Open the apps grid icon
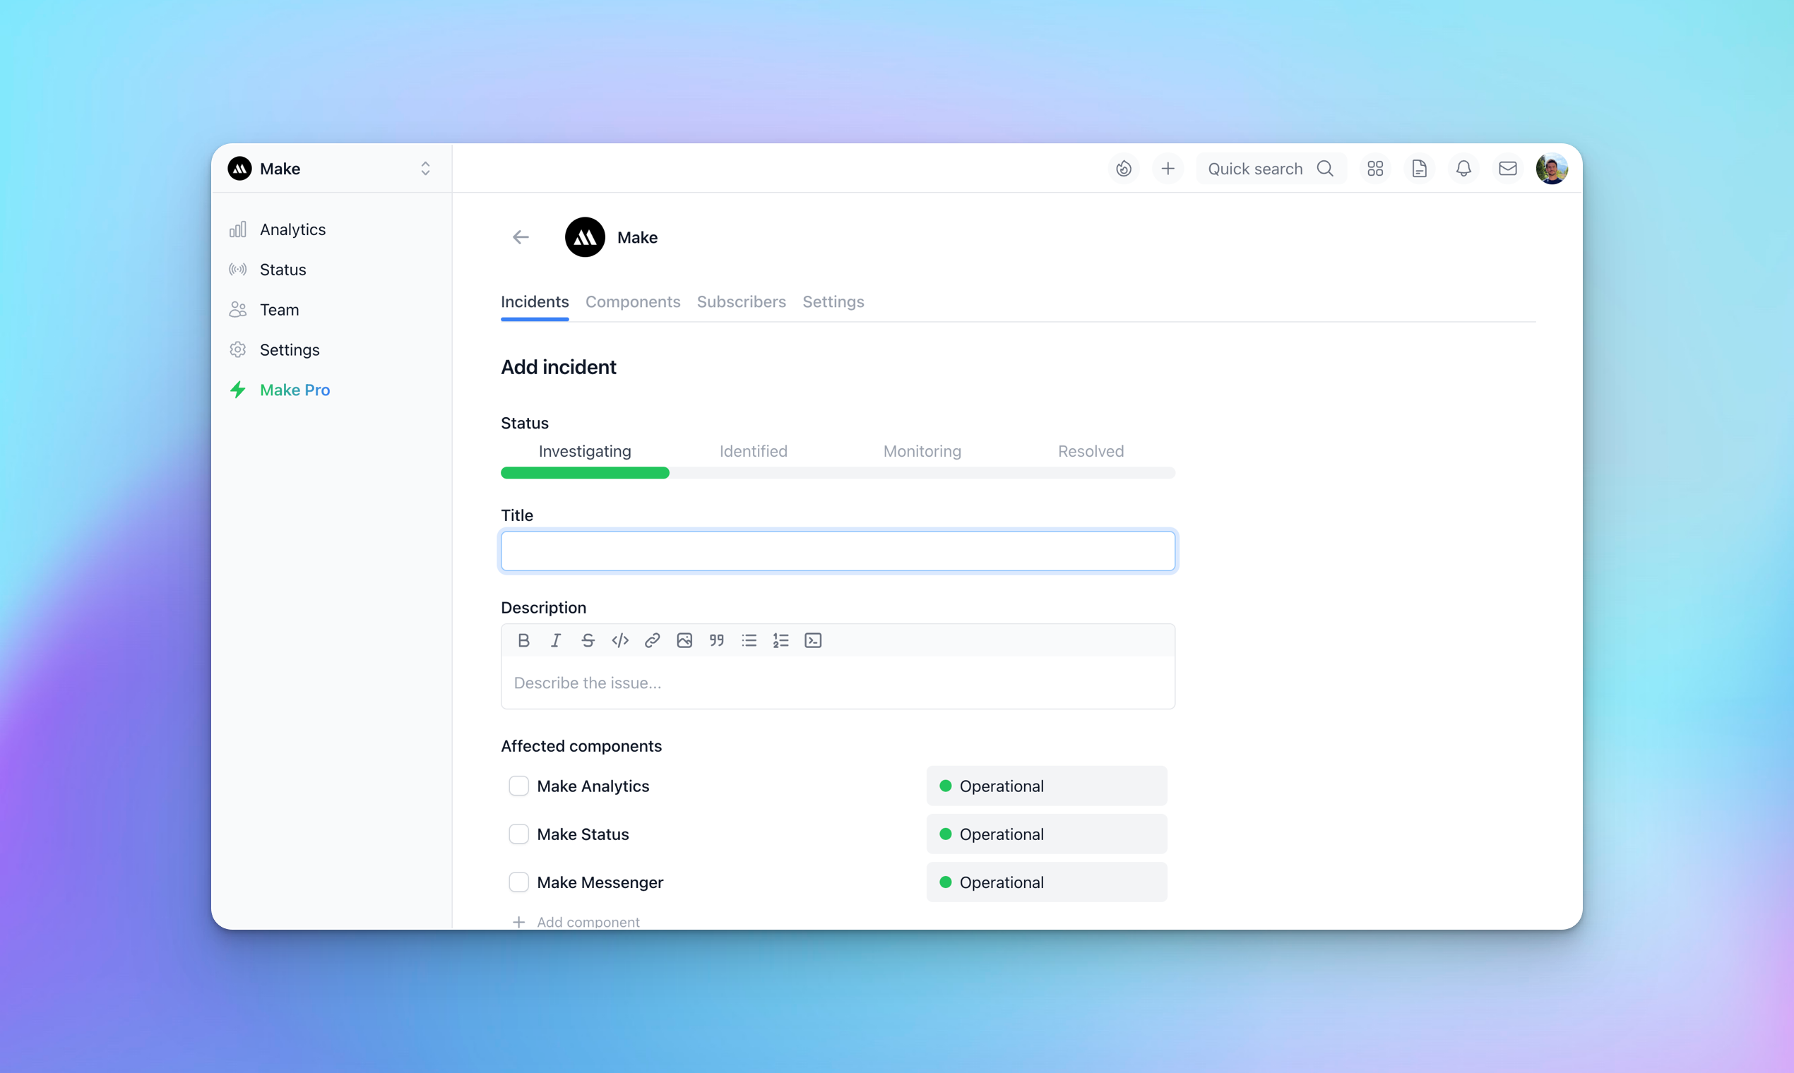1794x1073 pixels. pyautogui.click(x=1375, y=169)
